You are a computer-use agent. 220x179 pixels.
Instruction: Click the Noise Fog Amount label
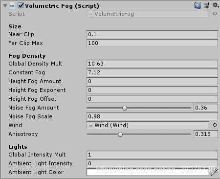(x=34, y=108)
